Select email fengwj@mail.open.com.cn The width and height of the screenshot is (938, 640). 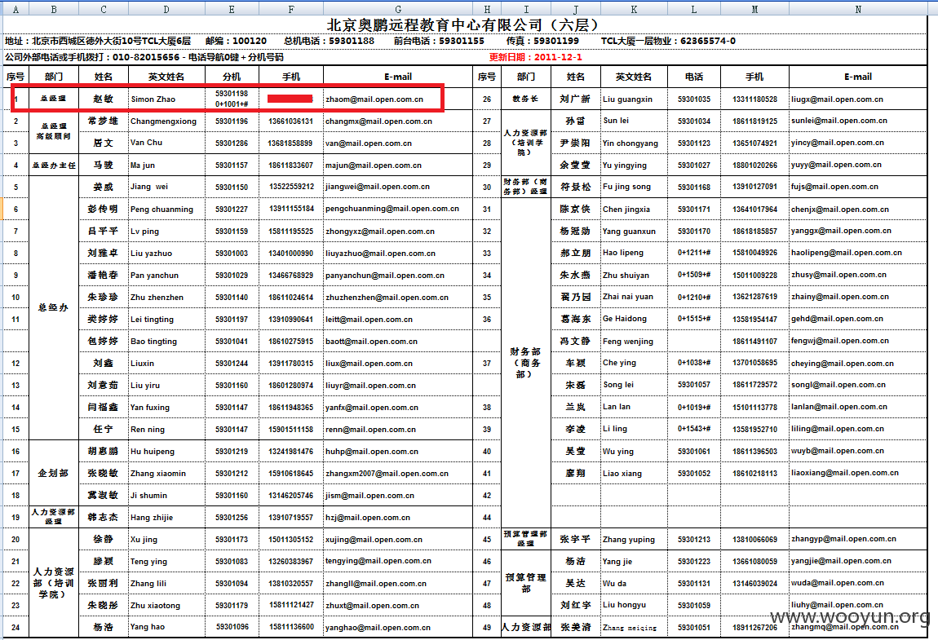[840, 341]
